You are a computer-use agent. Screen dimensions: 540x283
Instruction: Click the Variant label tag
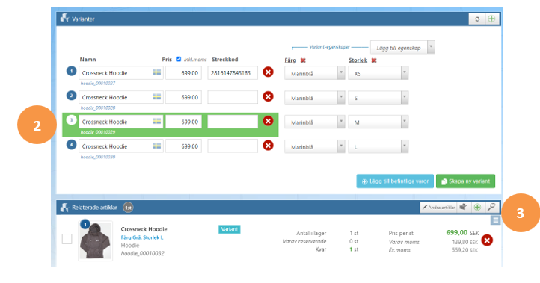click(230, 229)
